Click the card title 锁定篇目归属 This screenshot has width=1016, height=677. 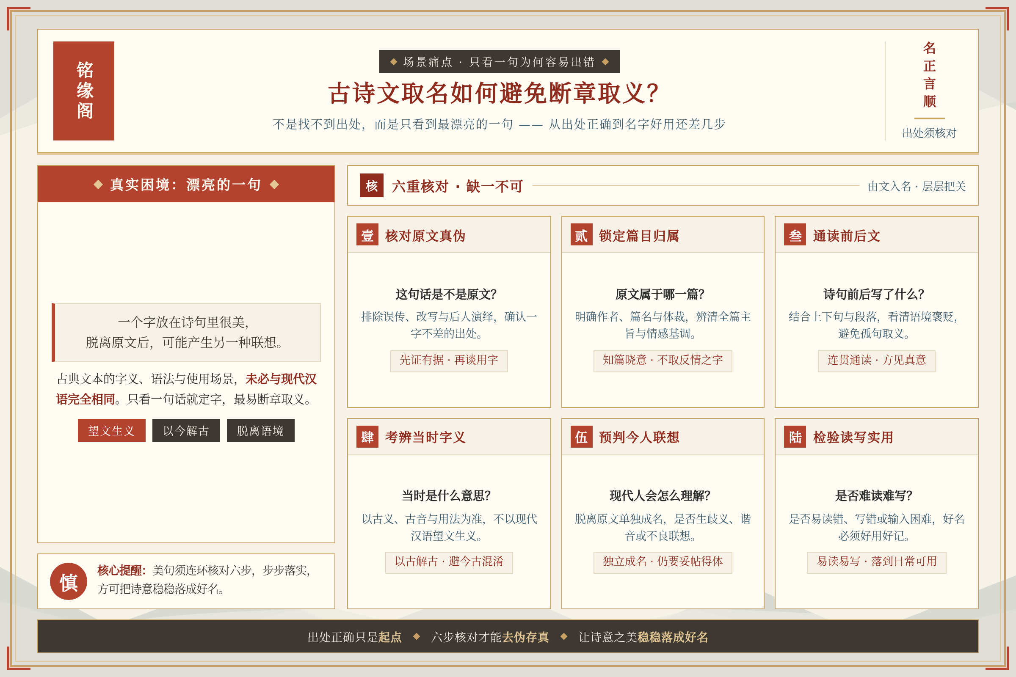(x=639, y=236)
